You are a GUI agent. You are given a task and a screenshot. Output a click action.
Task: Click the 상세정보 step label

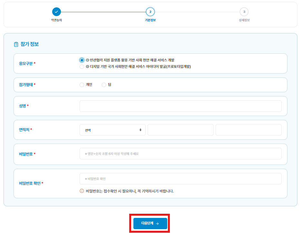[244, 20]
